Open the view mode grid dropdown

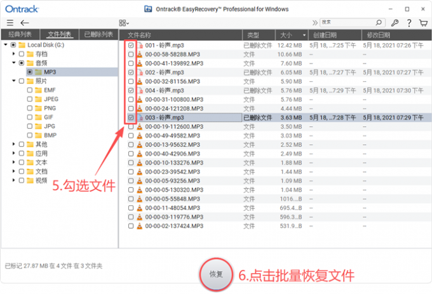point(124,23)
